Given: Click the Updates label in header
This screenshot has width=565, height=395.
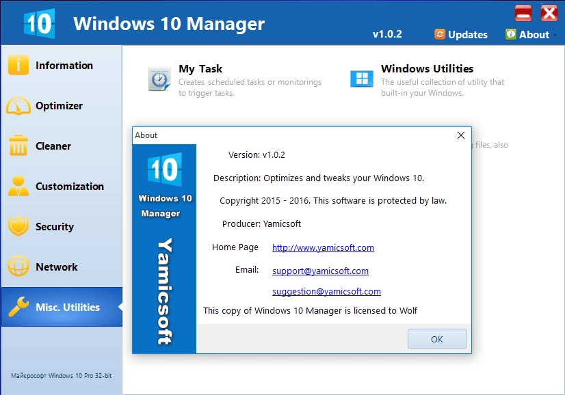Looking at the screenshot, I should 468,35.
